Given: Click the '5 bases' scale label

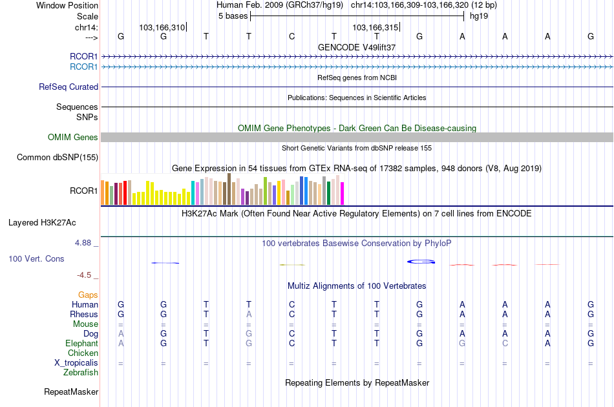Looking at the screenshot, I should [233, 16].
